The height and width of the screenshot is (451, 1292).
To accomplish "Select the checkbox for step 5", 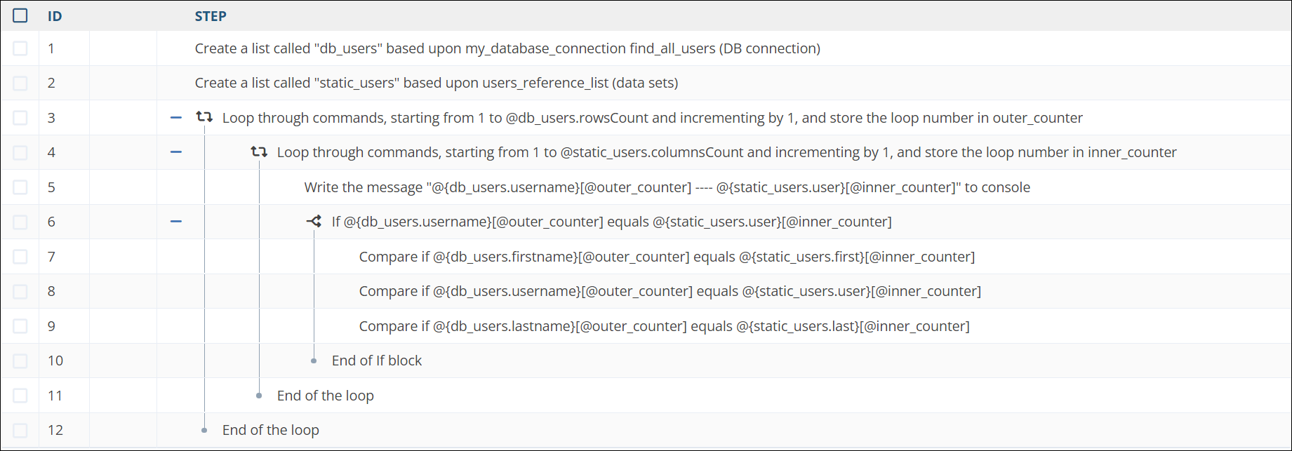I will tap(20, 187).
